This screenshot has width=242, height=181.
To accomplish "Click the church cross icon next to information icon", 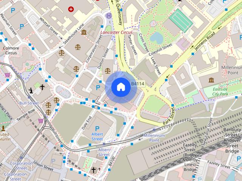I will [42, 87].
